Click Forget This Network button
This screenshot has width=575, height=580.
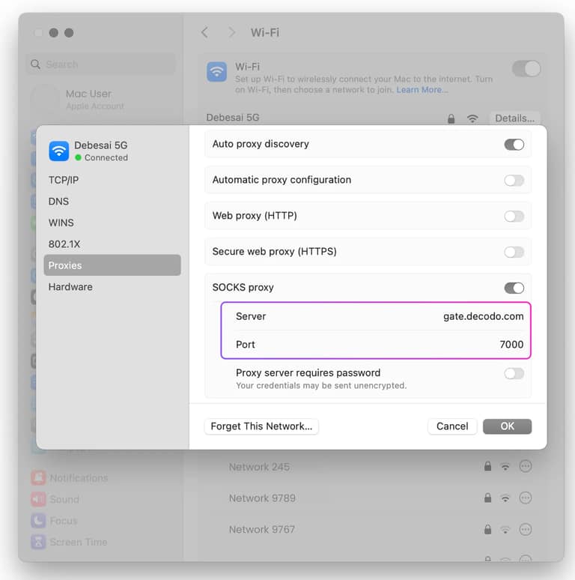pyautogui.click(x=261, y=426)
